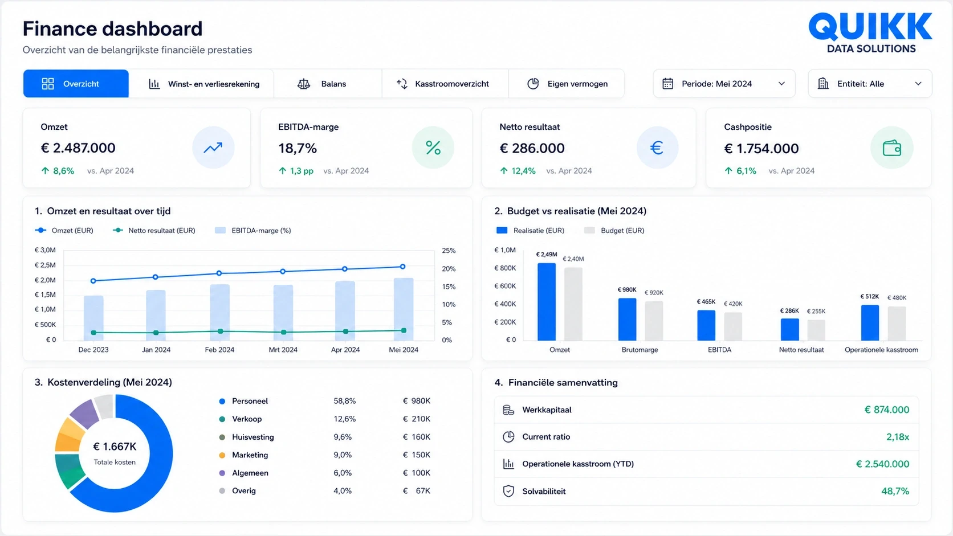
Task: Click the purple Algemeen color dot
Action: click(222, 473)
